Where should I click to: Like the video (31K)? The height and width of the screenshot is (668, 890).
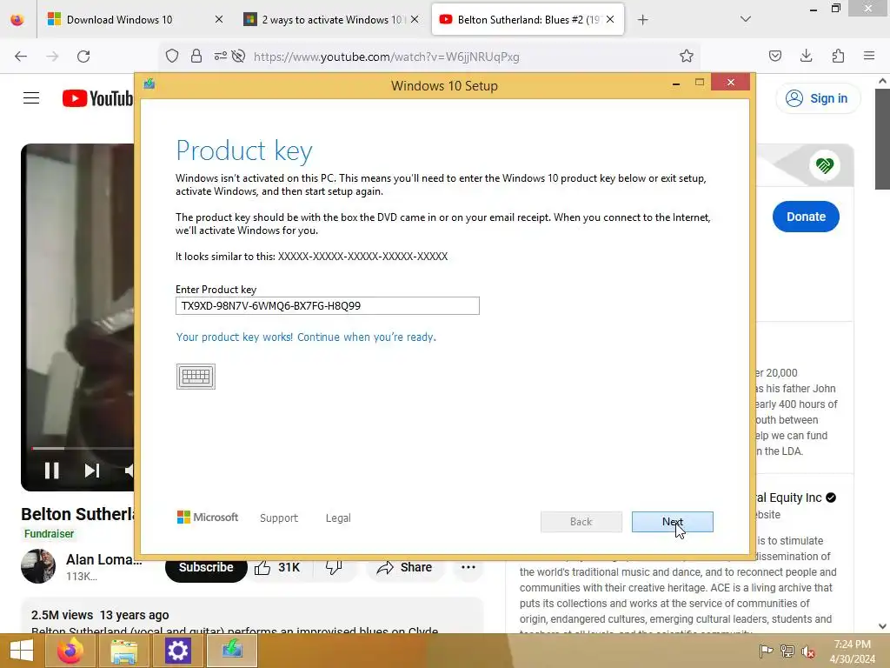tap(277, 567)
